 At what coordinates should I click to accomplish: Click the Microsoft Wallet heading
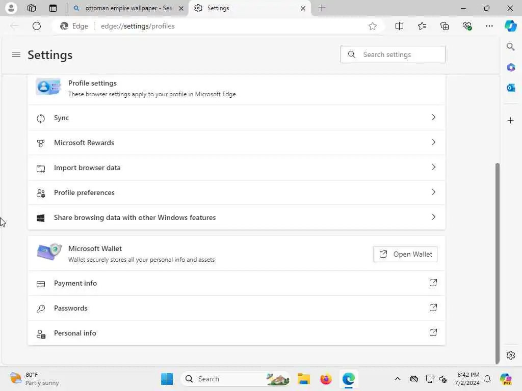click(95, 248)
